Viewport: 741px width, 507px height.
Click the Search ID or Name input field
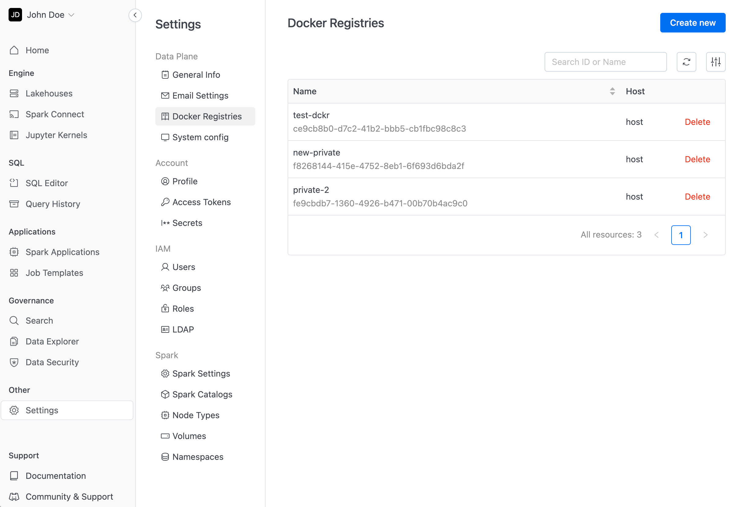pyautogui.click(x=606, y=62)
